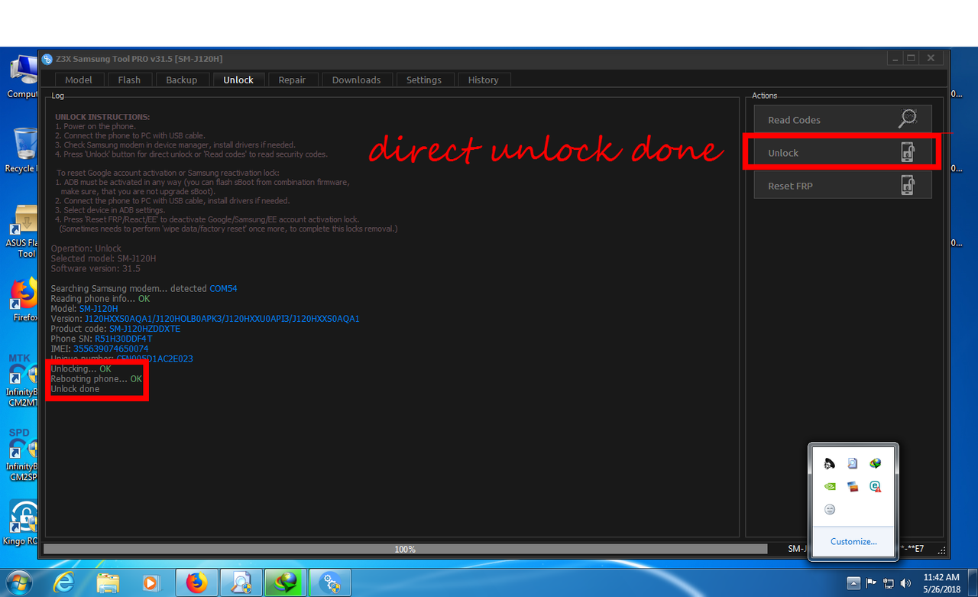Click the phone lock icon on Reset FRP
The height and width of the screenshot is (597, 978).
tap(907, 185)
